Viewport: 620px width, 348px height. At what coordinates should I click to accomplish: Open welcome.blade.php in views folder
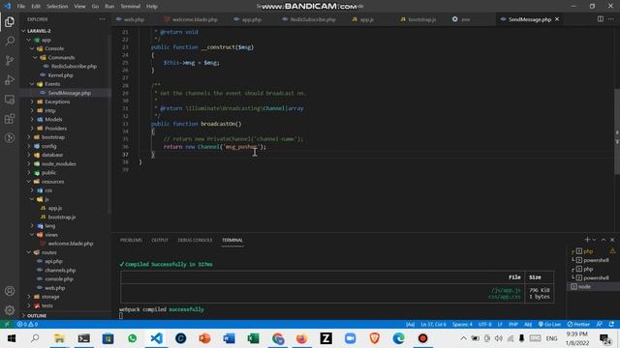[x=71, y=244]
